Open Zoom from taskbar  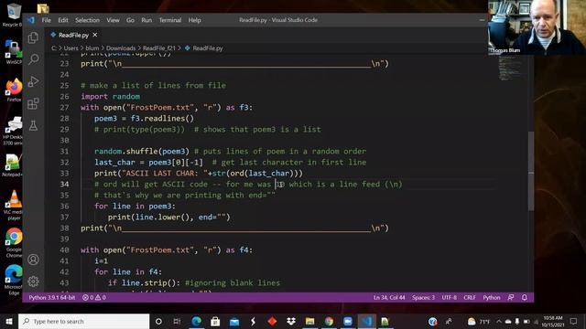pyautogui.click(x=348, y=321)
